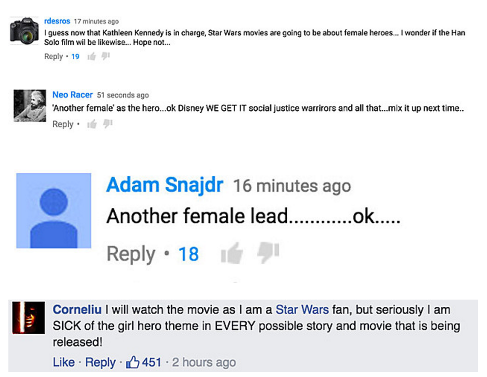Visit Neo Racer's channel name link
The image size is (487, 377).
click(72, 95)
